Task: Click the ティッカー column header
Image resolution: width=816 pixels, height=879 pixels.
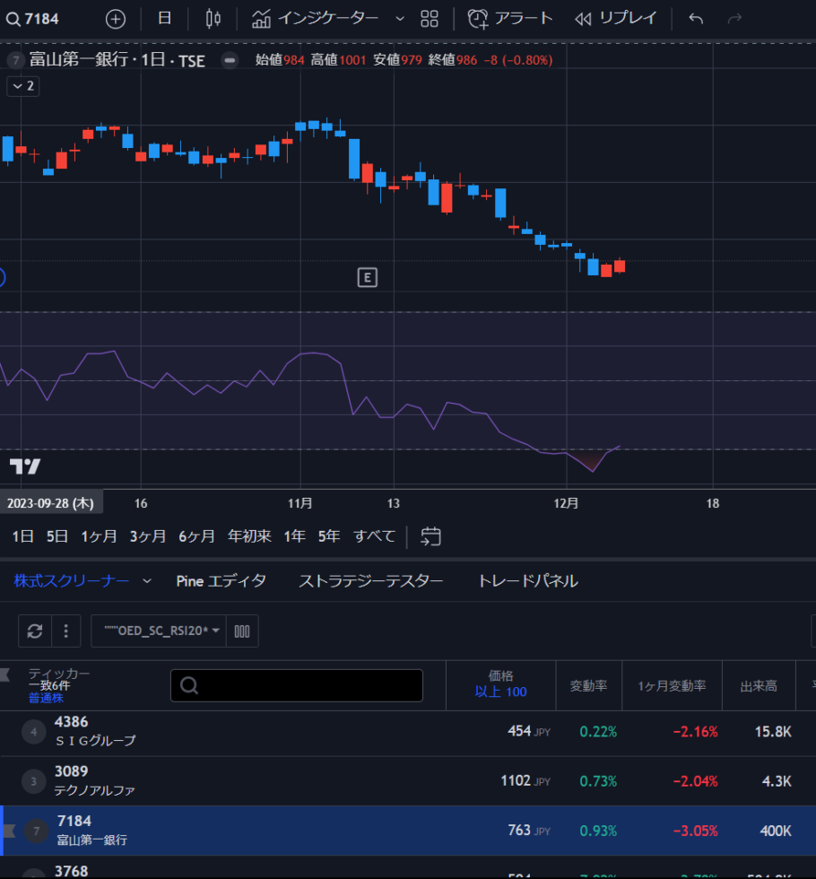Action: (x=59, y=674)
